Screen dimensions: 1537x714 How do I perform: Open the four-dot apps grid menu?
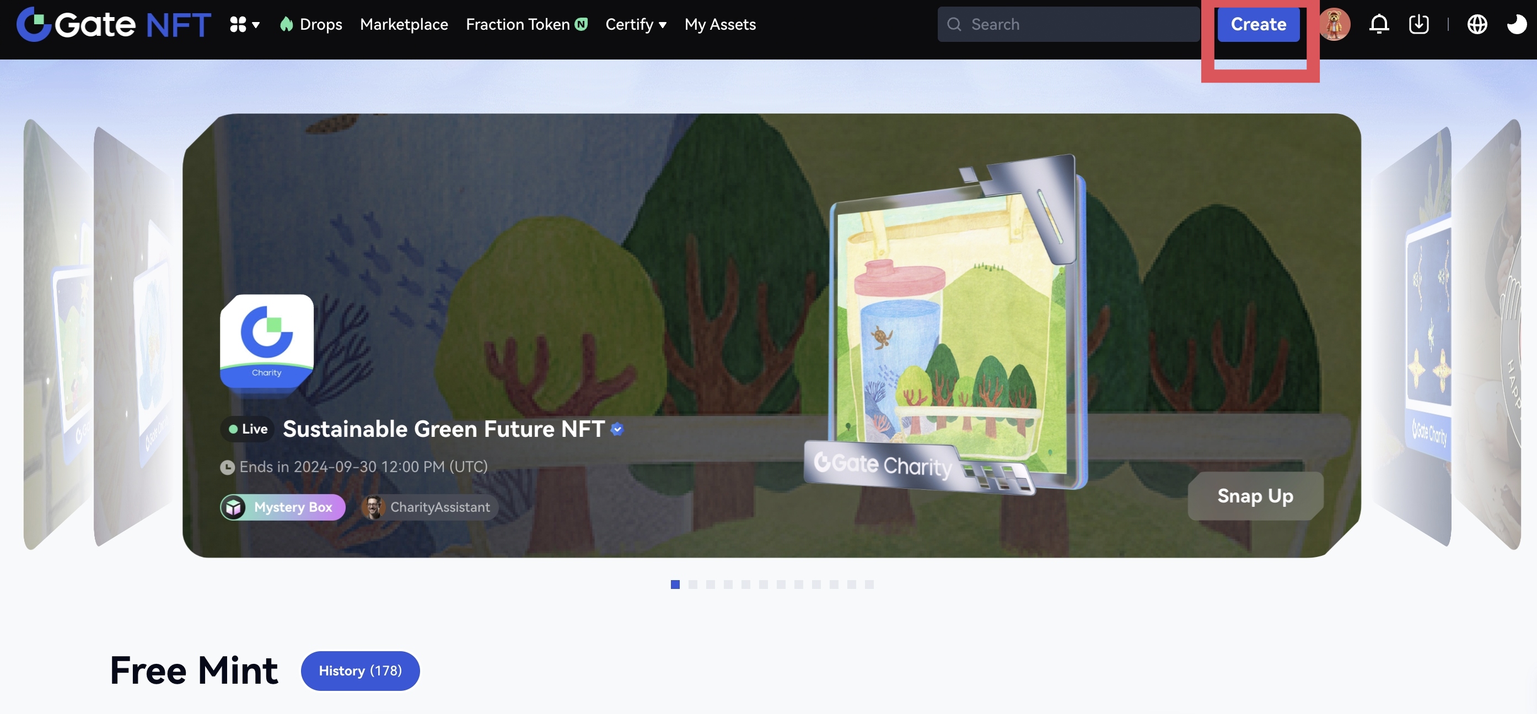[x=244, y=24]
